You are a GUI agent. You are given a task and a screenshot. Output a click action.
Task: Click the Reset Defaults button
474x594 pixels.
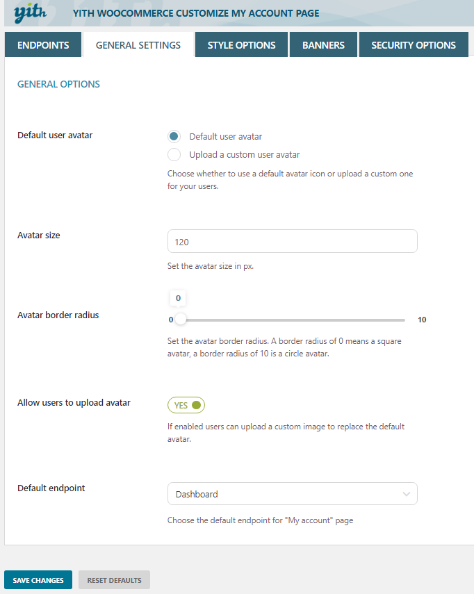click(x=114, y=580)
